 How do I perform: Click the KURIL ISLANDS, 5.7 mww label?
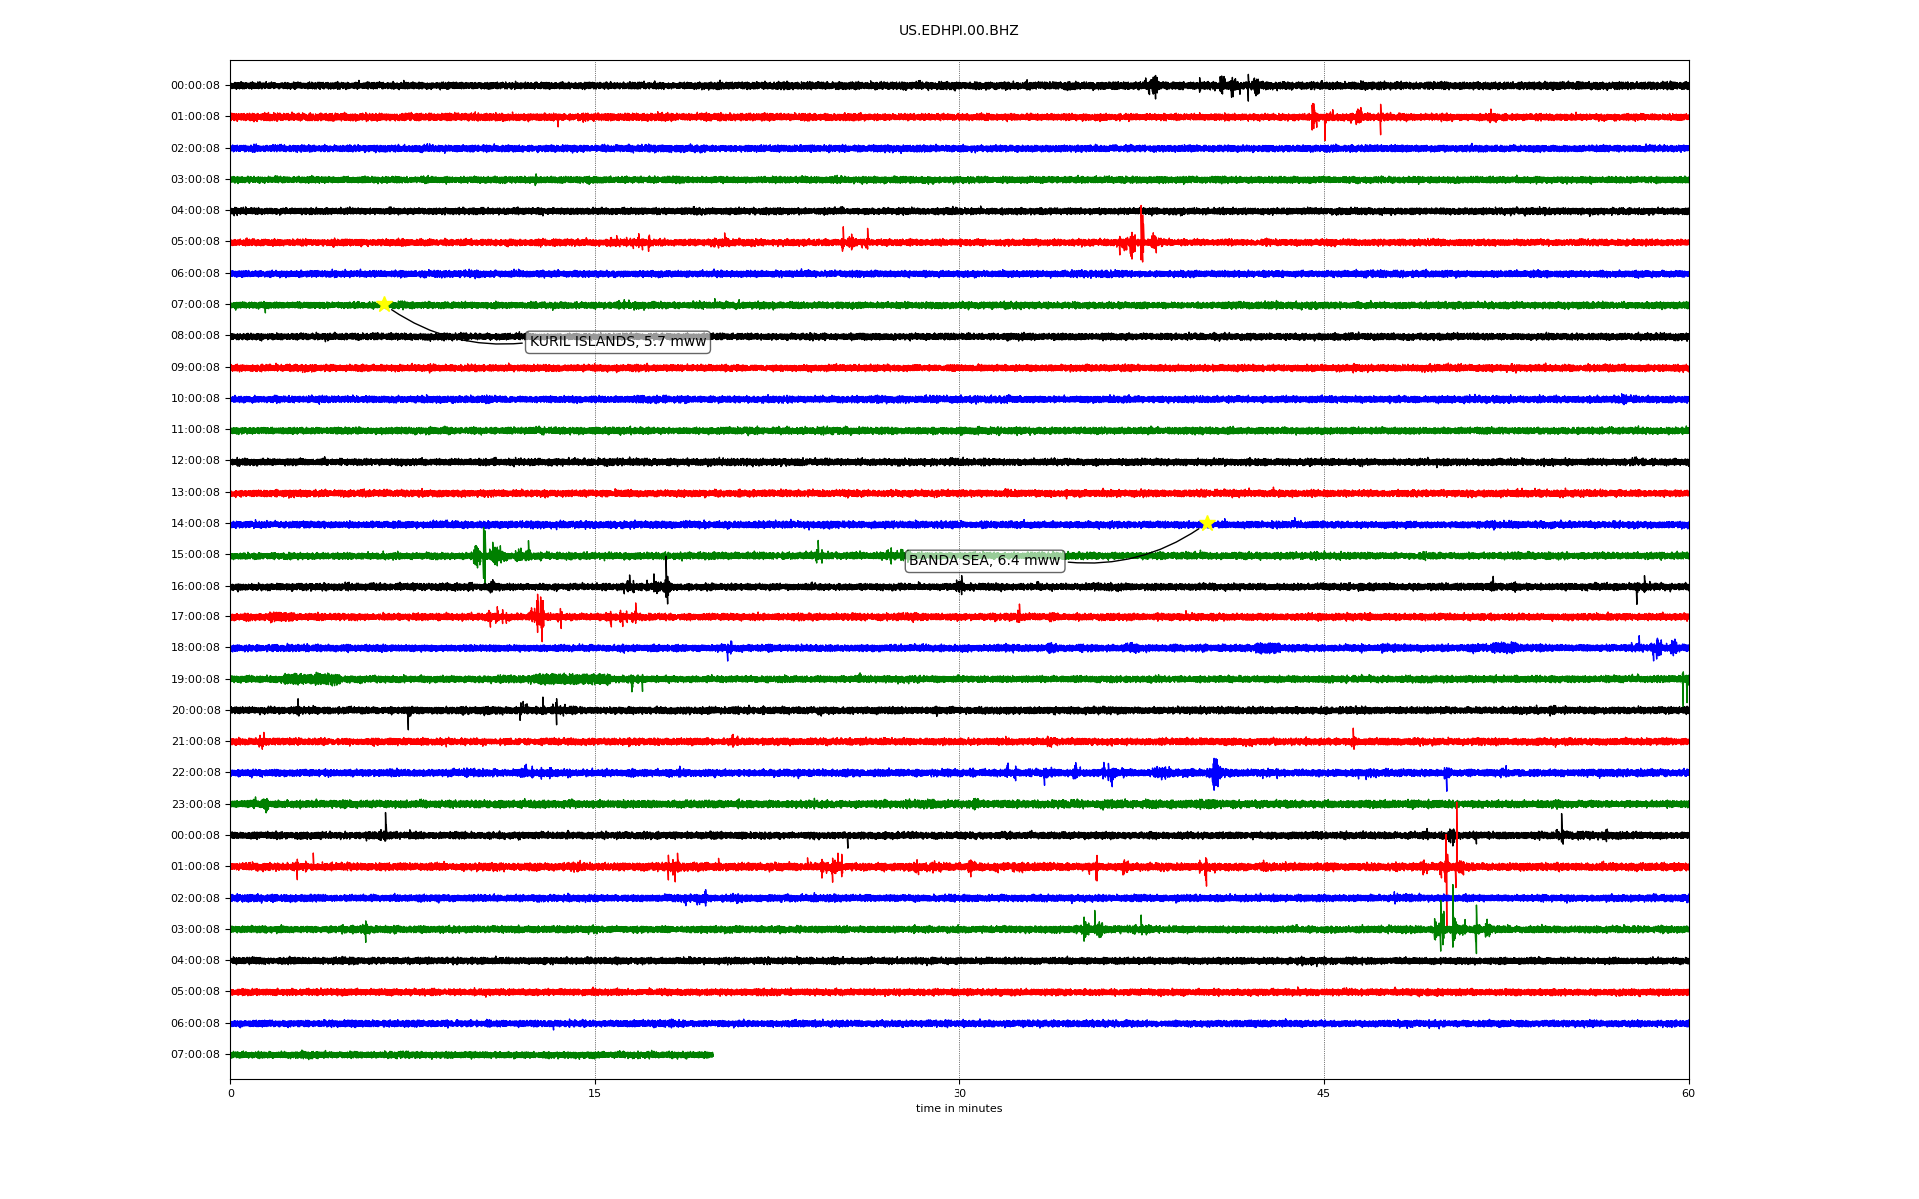[x=617, y=342]
